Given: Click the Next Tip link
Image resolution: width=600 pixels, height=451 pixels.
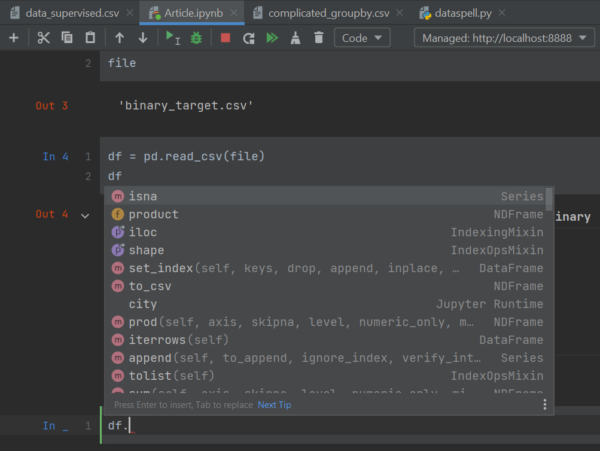Looking at the screenshot, I should click(x=274, y=405).
